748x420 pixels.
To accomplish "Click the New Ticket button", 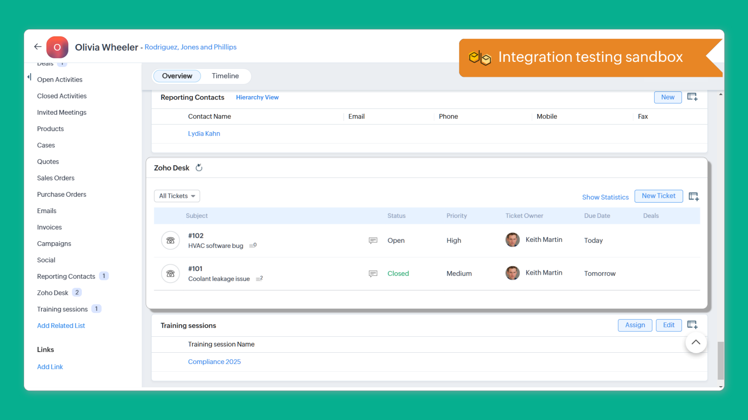I will (658, 196).
